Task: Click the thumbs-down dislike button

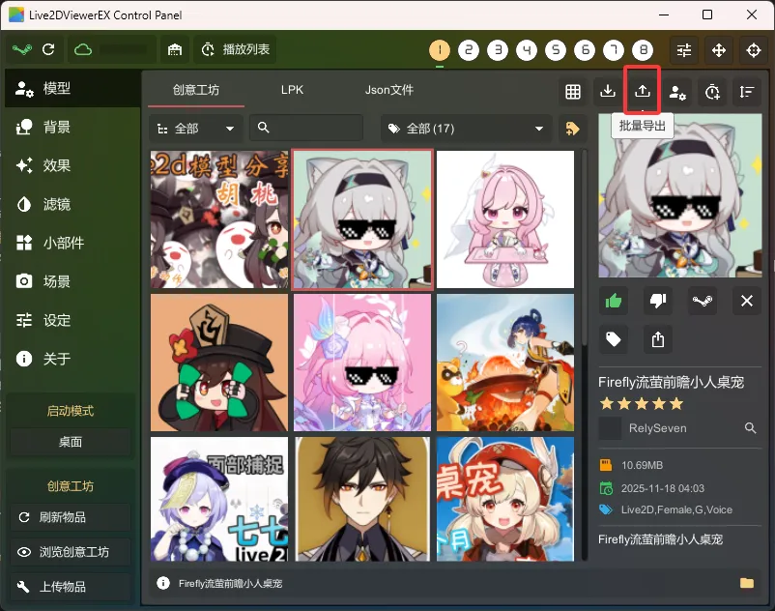Action: click(x=658, y=301)
